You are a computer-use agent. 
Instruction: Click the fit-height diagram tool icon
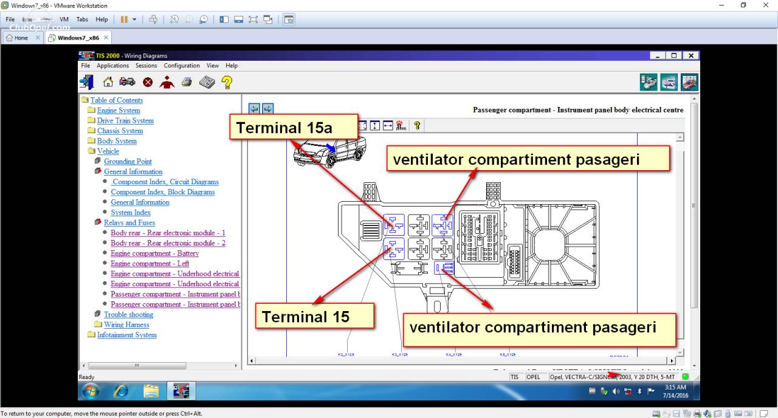click(375, 126)
